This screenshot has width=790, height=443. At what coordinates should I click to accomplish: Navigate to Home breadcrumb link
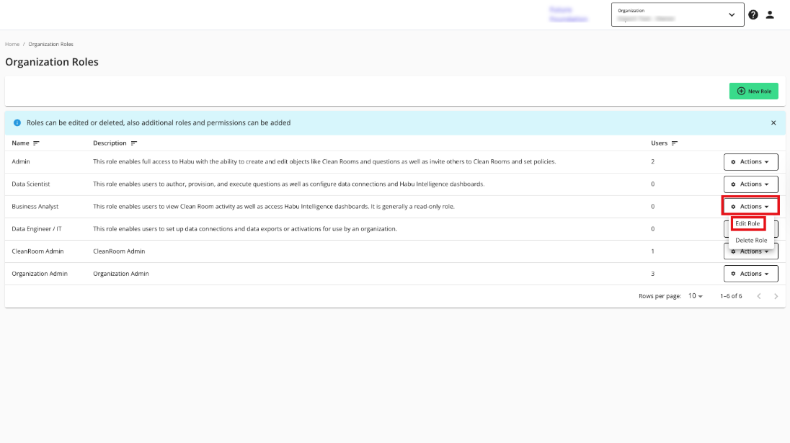[12, 45]
